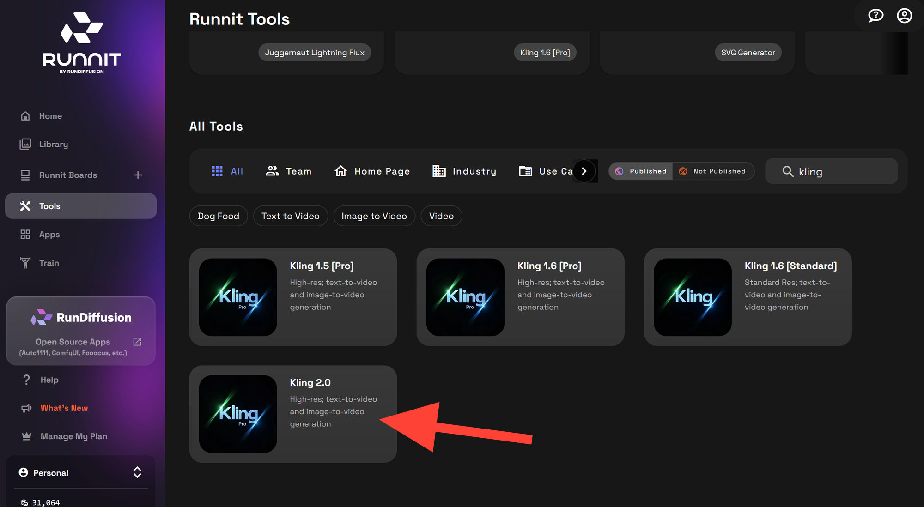Select the Home Page filter tab
Screen dimensions: 924x507
pyautogui.click(x=372, y=171)
